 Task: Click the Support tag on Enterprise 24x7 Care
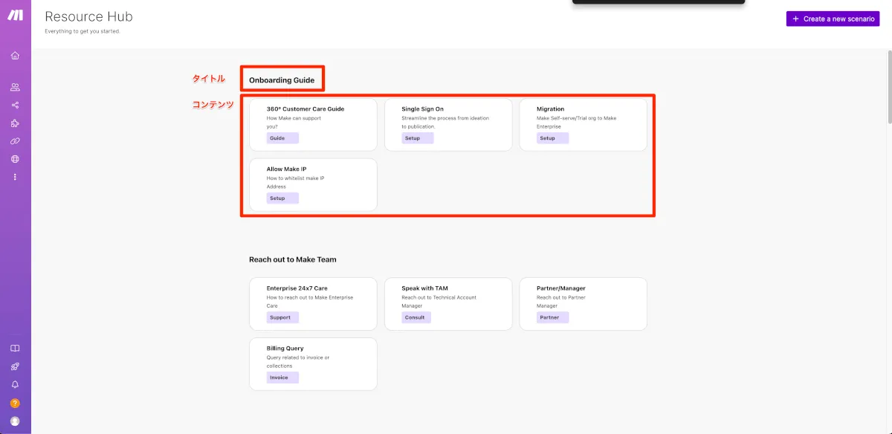click(282, 317)
